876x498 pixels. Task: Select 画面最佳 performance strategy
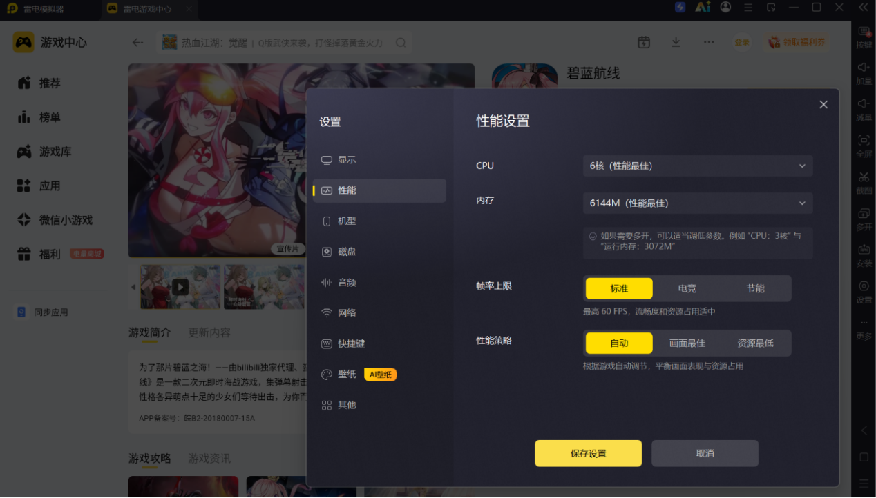click(x=687, y=343)
